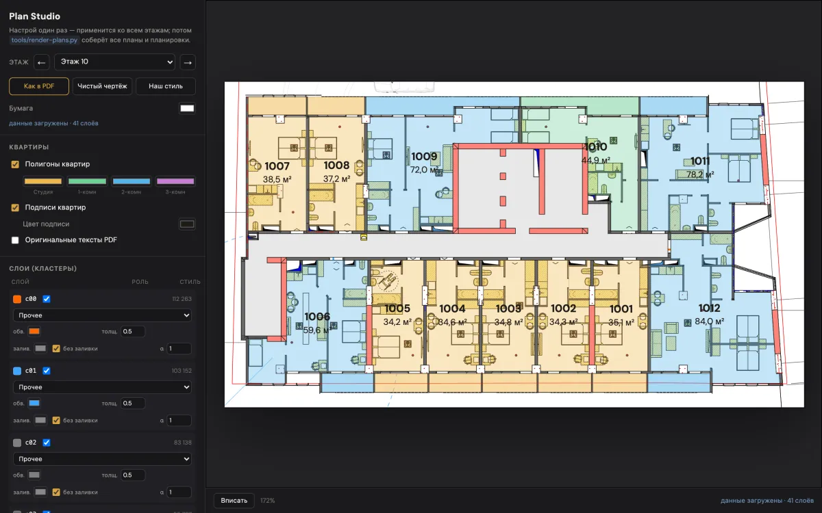Click the gray c02 layer color chip
Screen dimensions: 822x513
(x=17, y=443)
